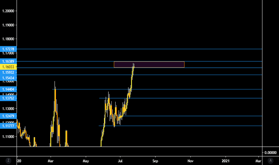The image size is (279, 165).
Task: Click the Z timezone button
Action: pos(8,160)
